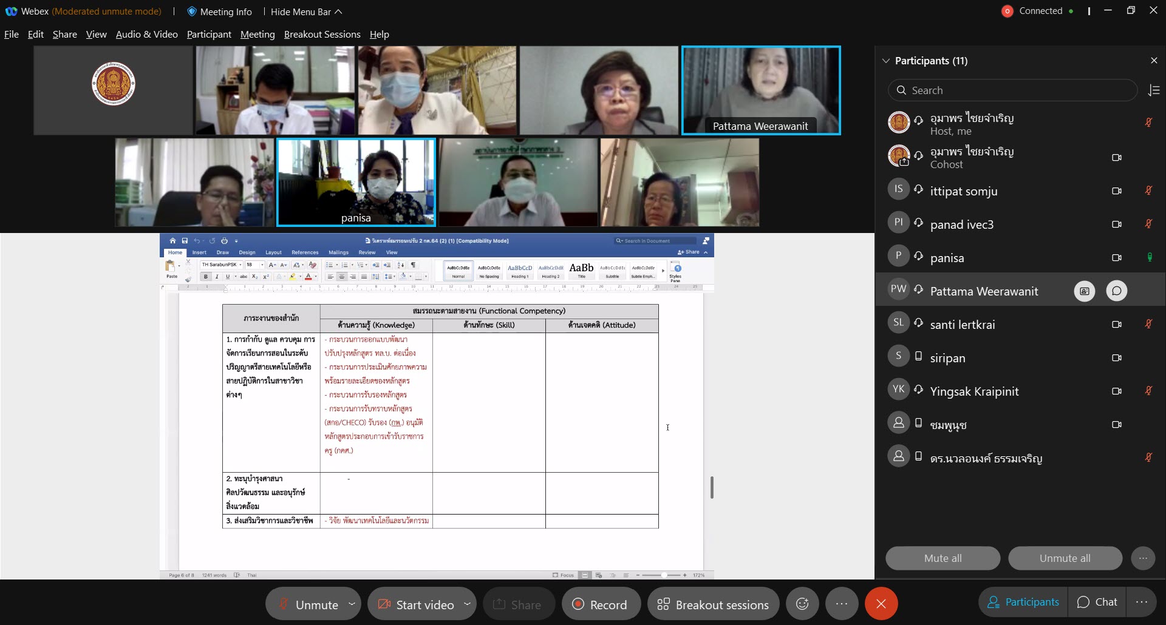Screen dimensions: 1166x625
Task: Open panel options ellipsis next to Chat
Action: click(x=1142, y=602)
